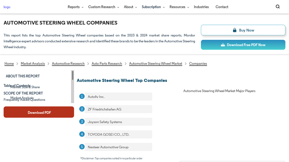Click Download Free PDF Now button
Screen dimensions: 289x162
(x=243, y=45)
